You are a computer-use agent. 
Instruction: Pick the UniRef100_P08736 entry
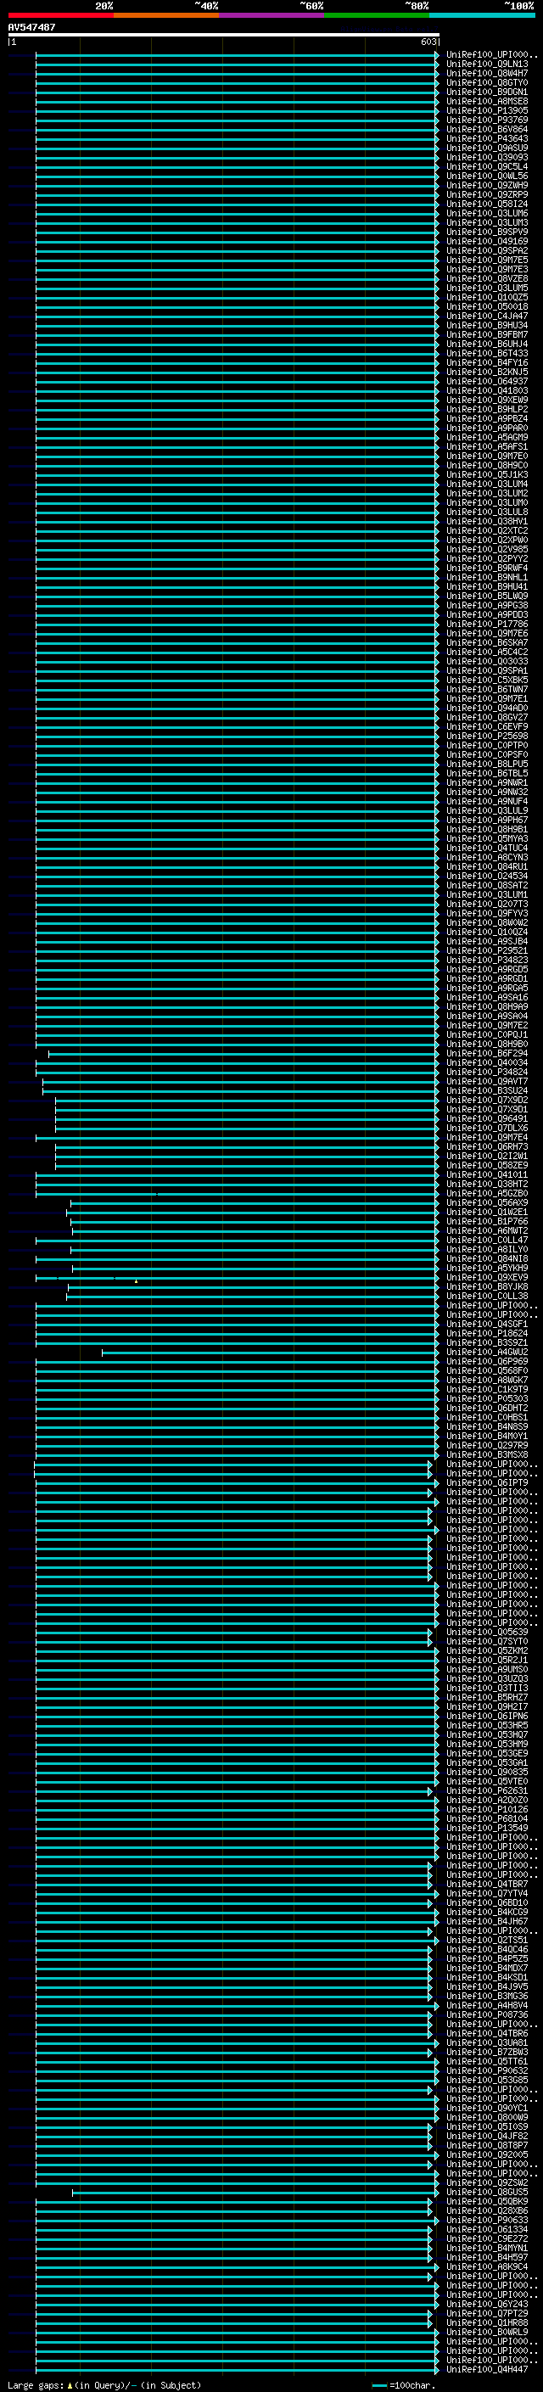pos(487,2015)
